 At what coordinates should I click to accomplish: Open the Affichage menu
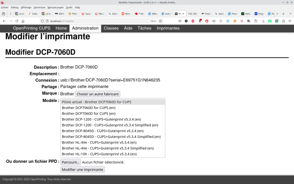[x=26, y=7]
